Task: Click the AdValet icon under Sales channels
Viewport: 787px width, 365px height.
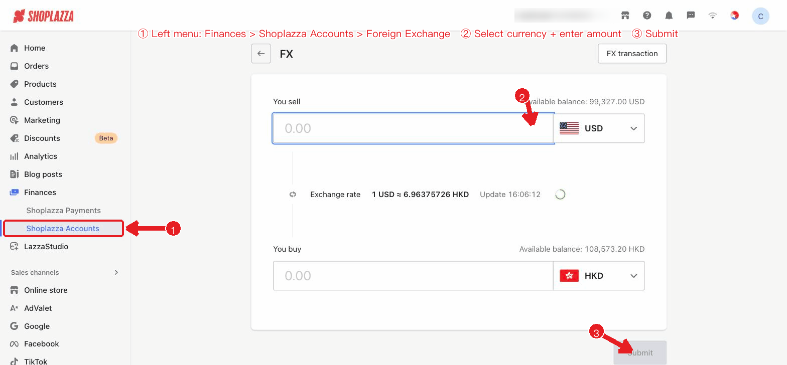Action: click(x=14, y=308)
